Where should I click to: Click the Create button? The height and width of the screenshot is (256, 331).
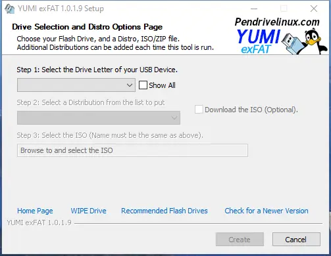pos(240,240)
